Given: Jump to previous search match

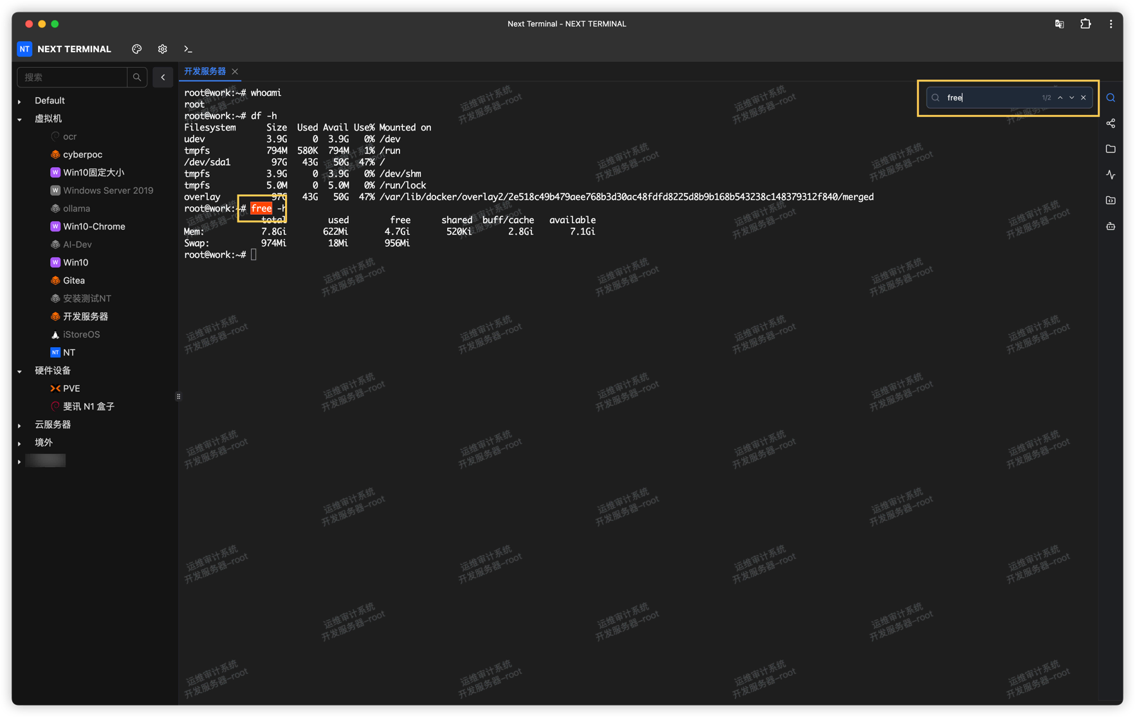Looking at the screenshot, I should tap(1060, 98).
